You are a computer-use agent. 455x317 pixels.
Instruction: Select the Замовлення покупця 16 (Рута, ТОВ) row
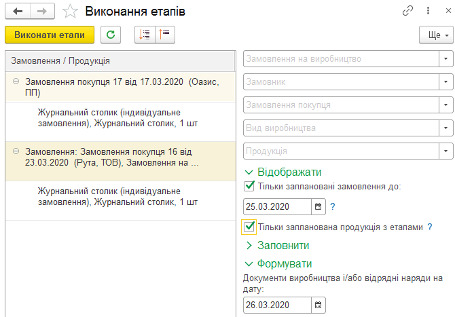pyautogui.click(x=120, y=162)
